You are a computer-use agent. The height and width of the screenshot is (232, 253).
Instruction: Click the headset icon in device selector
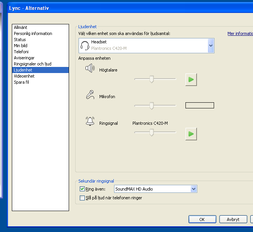[x=85, y=46]
